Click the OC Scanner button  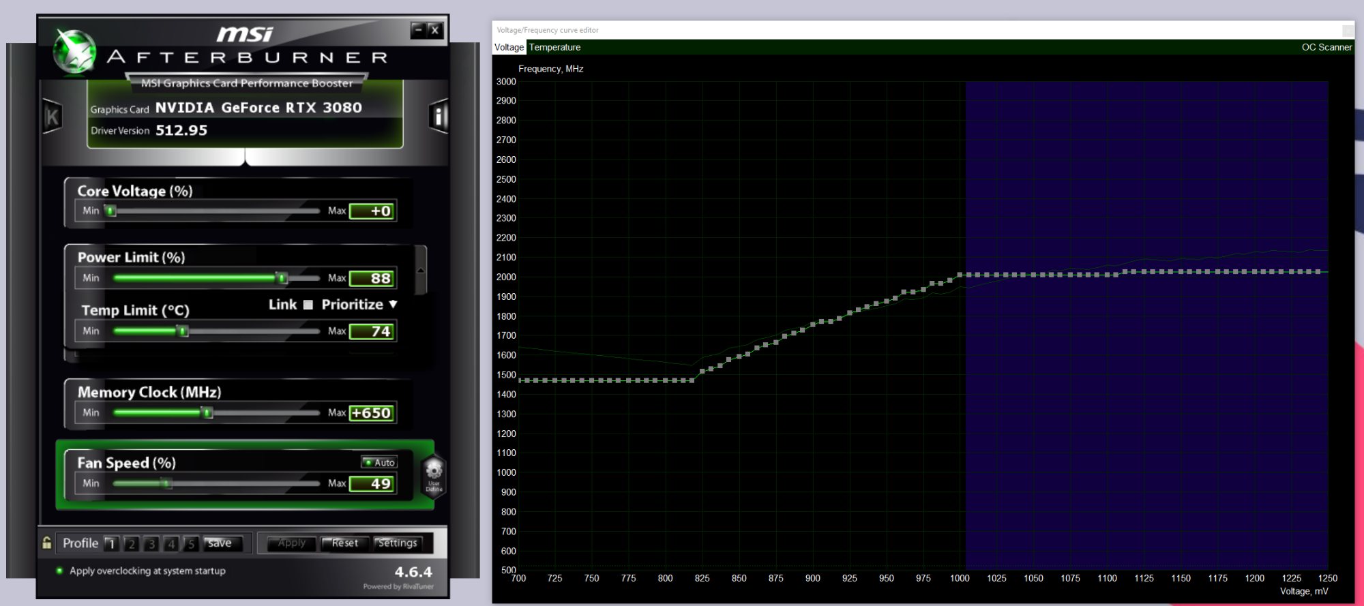tap(1326, 48)
